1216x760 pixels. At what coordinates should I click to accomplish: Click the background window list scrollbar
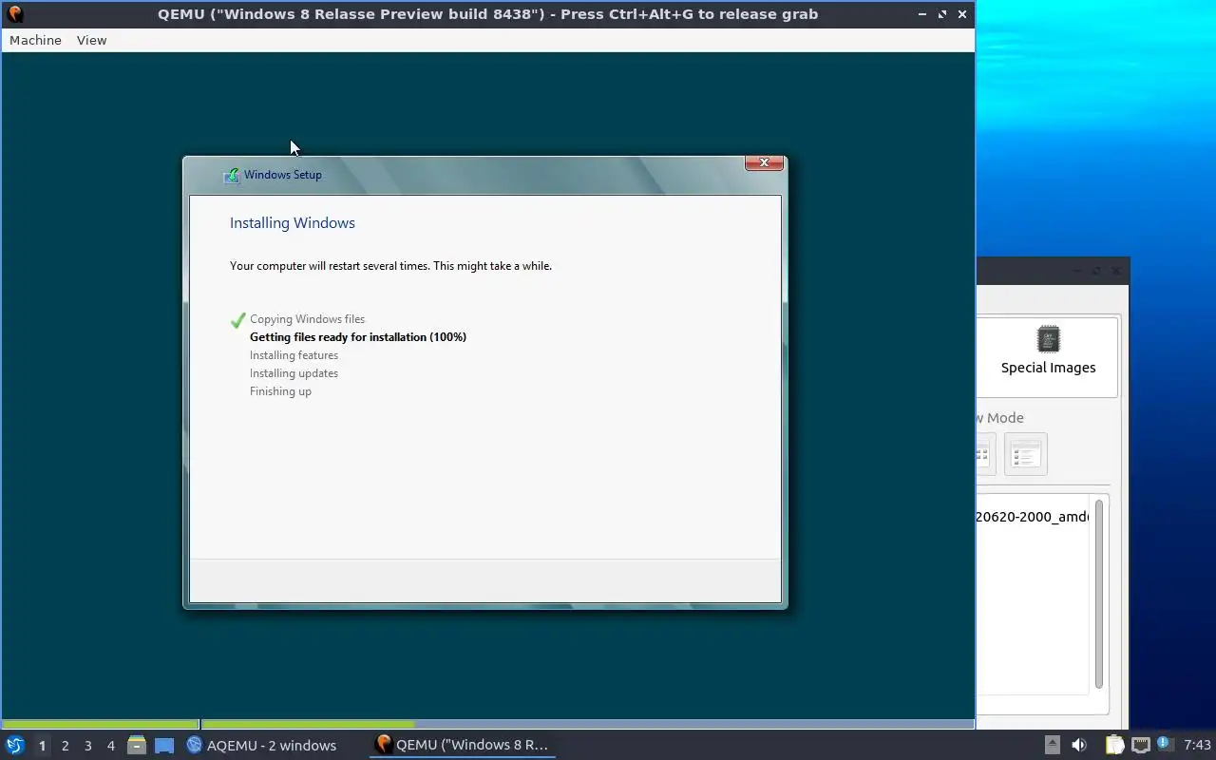[1099, 594]
